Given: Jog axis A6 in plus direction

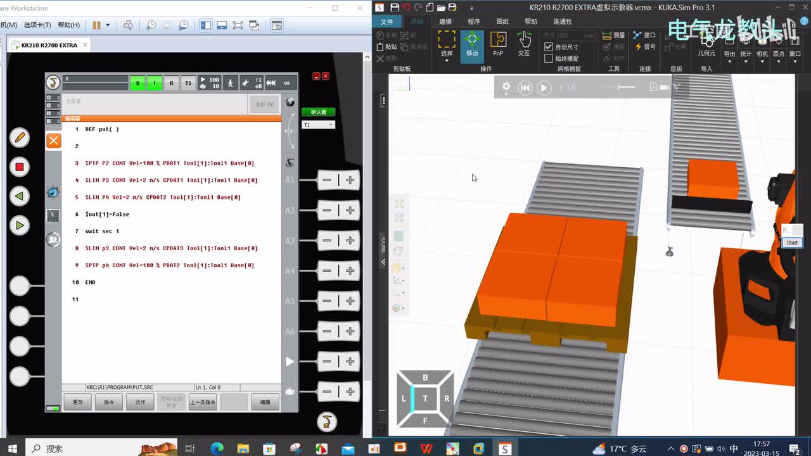Looking at the screenshot, I should (350, 331).
